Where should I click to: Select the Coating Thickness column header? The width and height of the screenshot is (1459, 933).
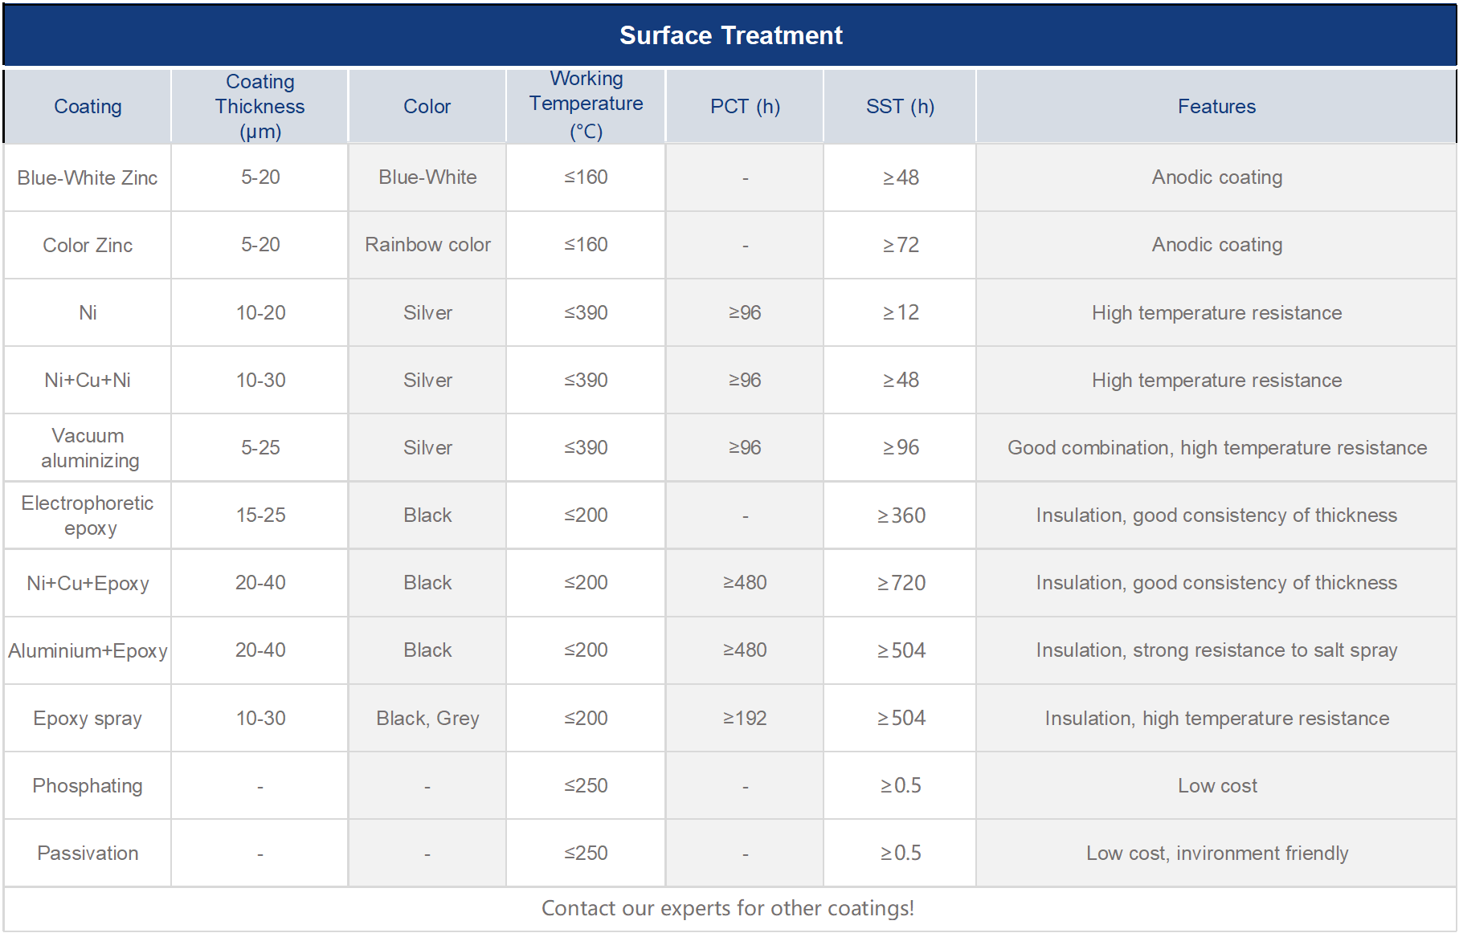pos(260,107)
